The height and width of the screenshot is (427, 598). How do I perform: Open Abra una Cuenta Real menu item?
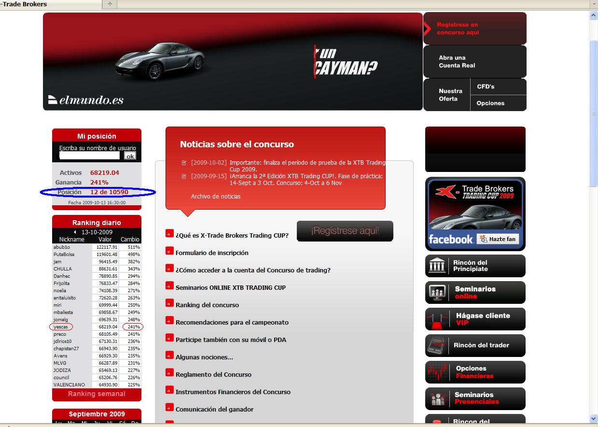tap(475, 61)
